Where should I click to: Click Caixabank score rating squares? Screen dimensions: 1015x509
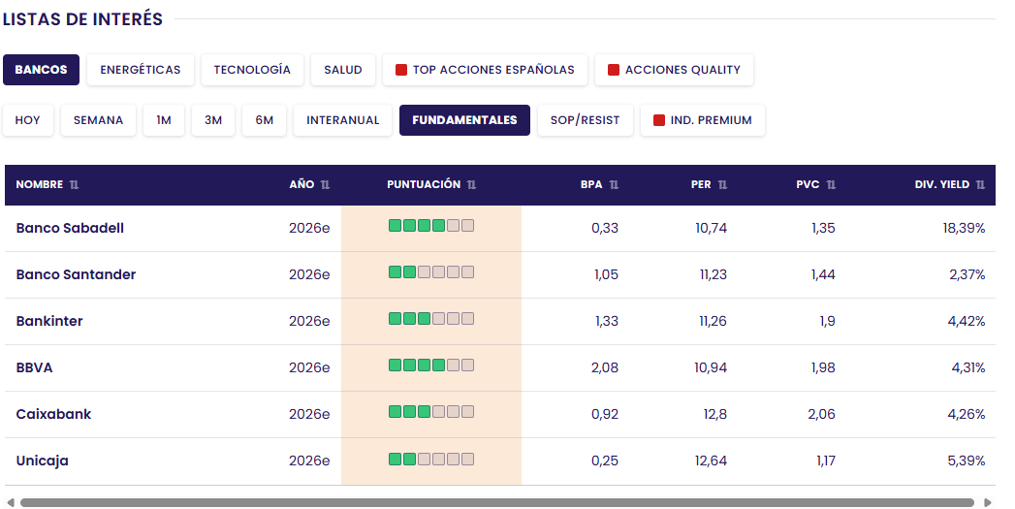click(431, 412)
